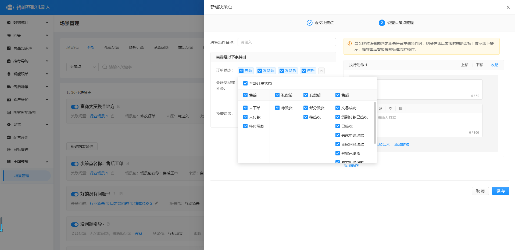Select 发票问题 scene package tab
This screenshot has width=515, height=250.
(161, 48)
